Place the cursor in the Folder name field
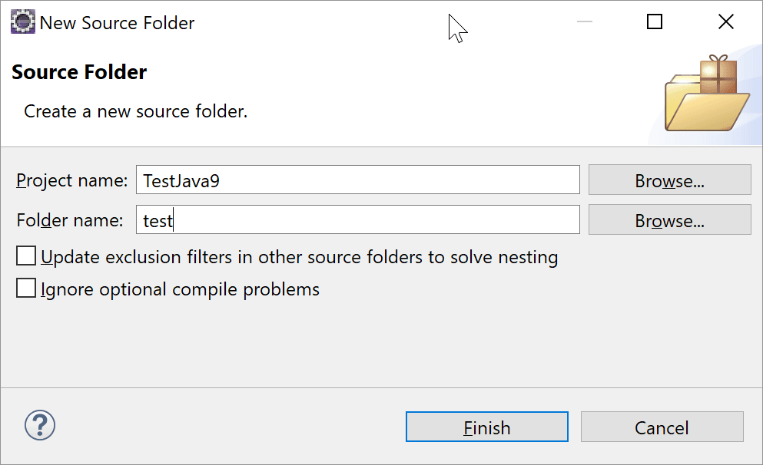763x465 pixels. [x=357, y=219]
